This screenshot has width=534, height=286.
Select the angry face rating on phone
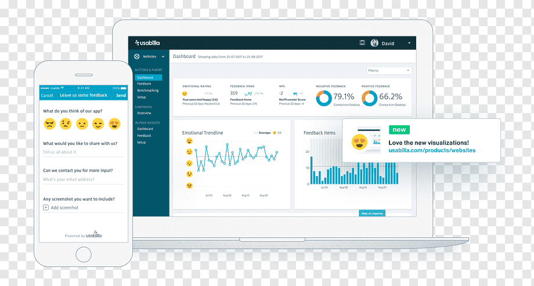pyautogui.click(x=49, y=124)
